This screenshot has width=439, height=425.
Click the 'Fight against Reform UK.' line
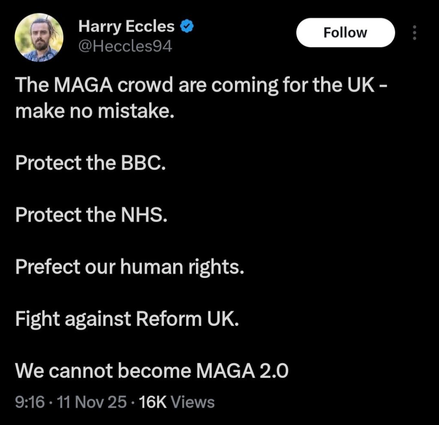pos(126,319)
